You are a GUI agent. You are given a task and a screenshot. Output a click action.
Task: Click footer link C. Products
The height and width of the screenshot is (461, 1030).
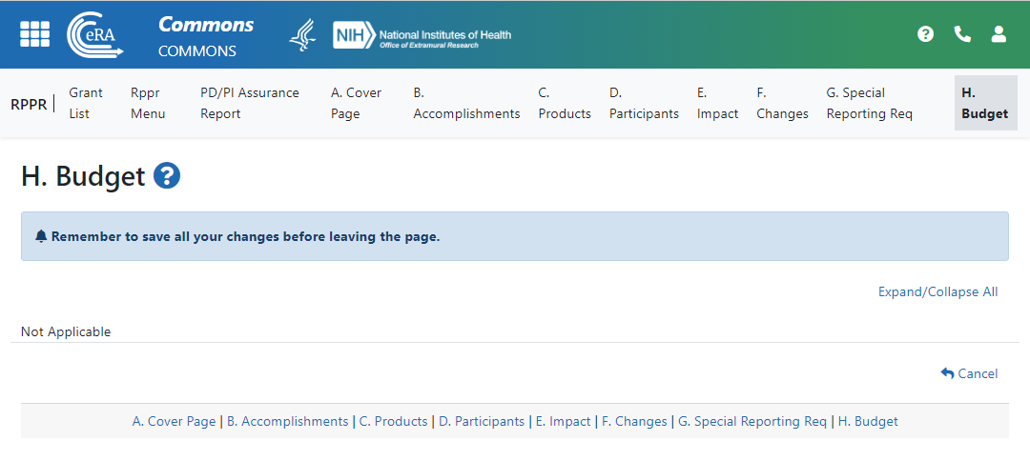(x=393, y=421)
